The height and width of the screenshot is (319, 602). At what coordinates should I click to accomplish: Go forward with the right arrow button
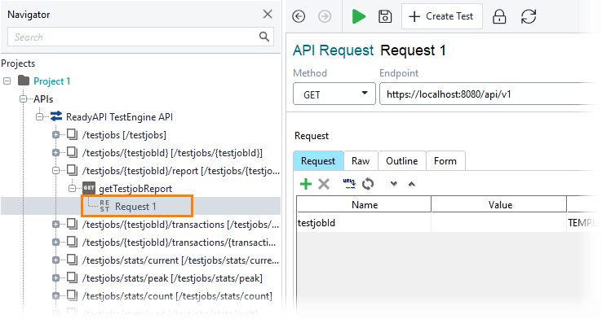[x=325, y=16]
